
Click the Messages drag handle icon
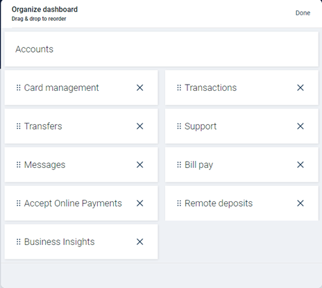click(x=19, y=164)
